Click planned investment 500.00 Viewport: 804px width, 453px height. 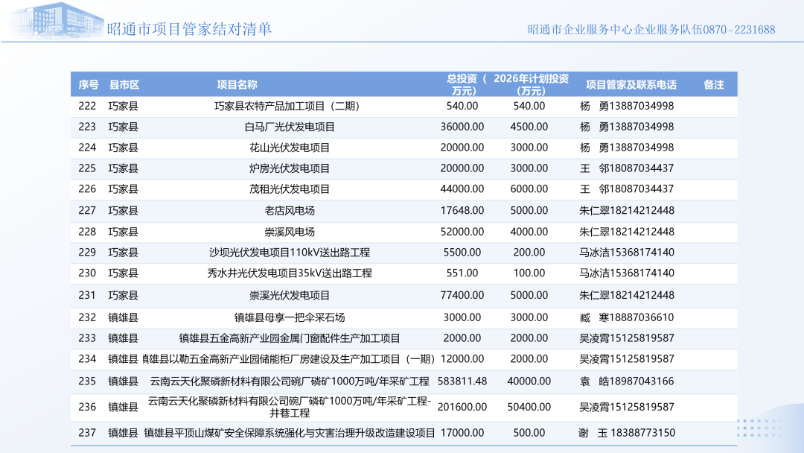(x=529, y=433)
